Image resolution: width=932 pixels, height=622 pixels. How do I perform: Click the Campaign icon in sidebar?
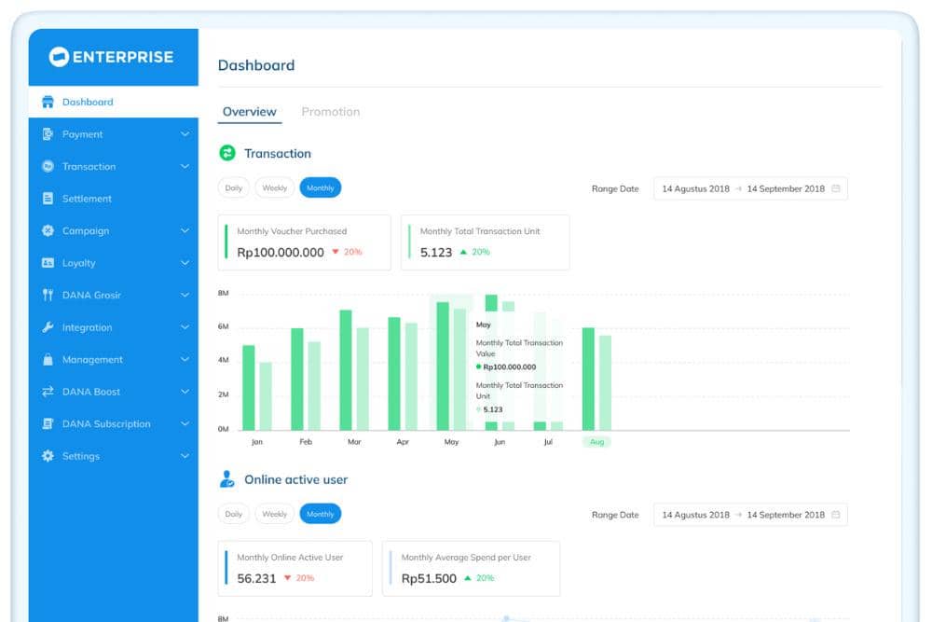[48, 231]
